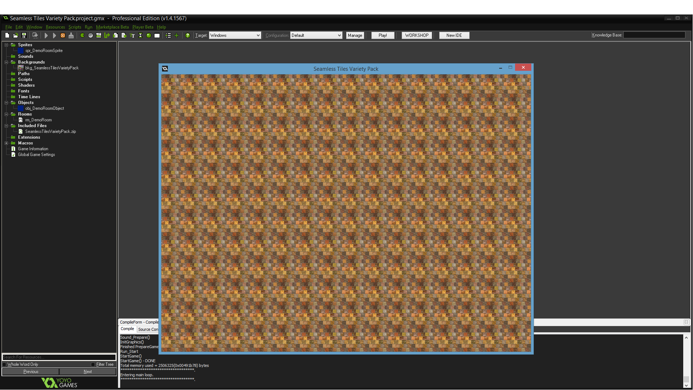The image size is (693, 390).
Task: Open the Target platform dropdown
Action: (x=258, y=35)
